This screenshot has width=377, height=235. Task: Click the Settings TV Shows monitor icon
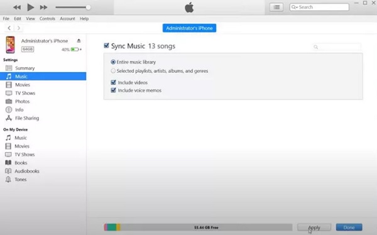pyautogui.click(x=9, y=93)
